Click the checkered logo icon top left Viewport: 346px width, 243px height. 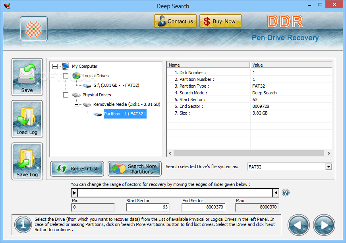point(33,29)
